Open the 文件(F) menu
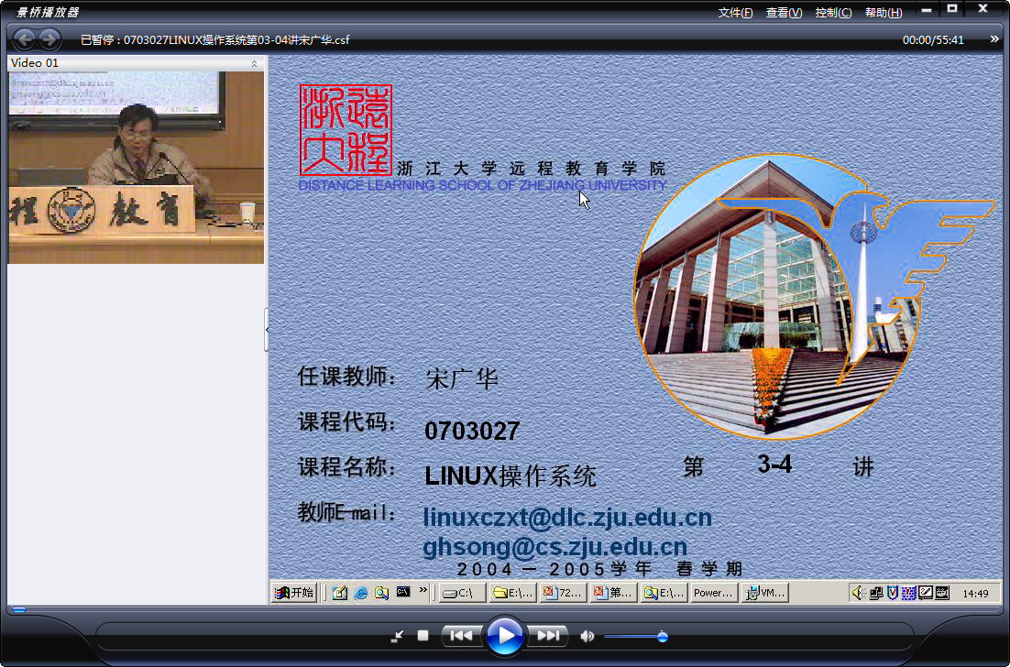Screen dimensions: 1010x667 736,13
